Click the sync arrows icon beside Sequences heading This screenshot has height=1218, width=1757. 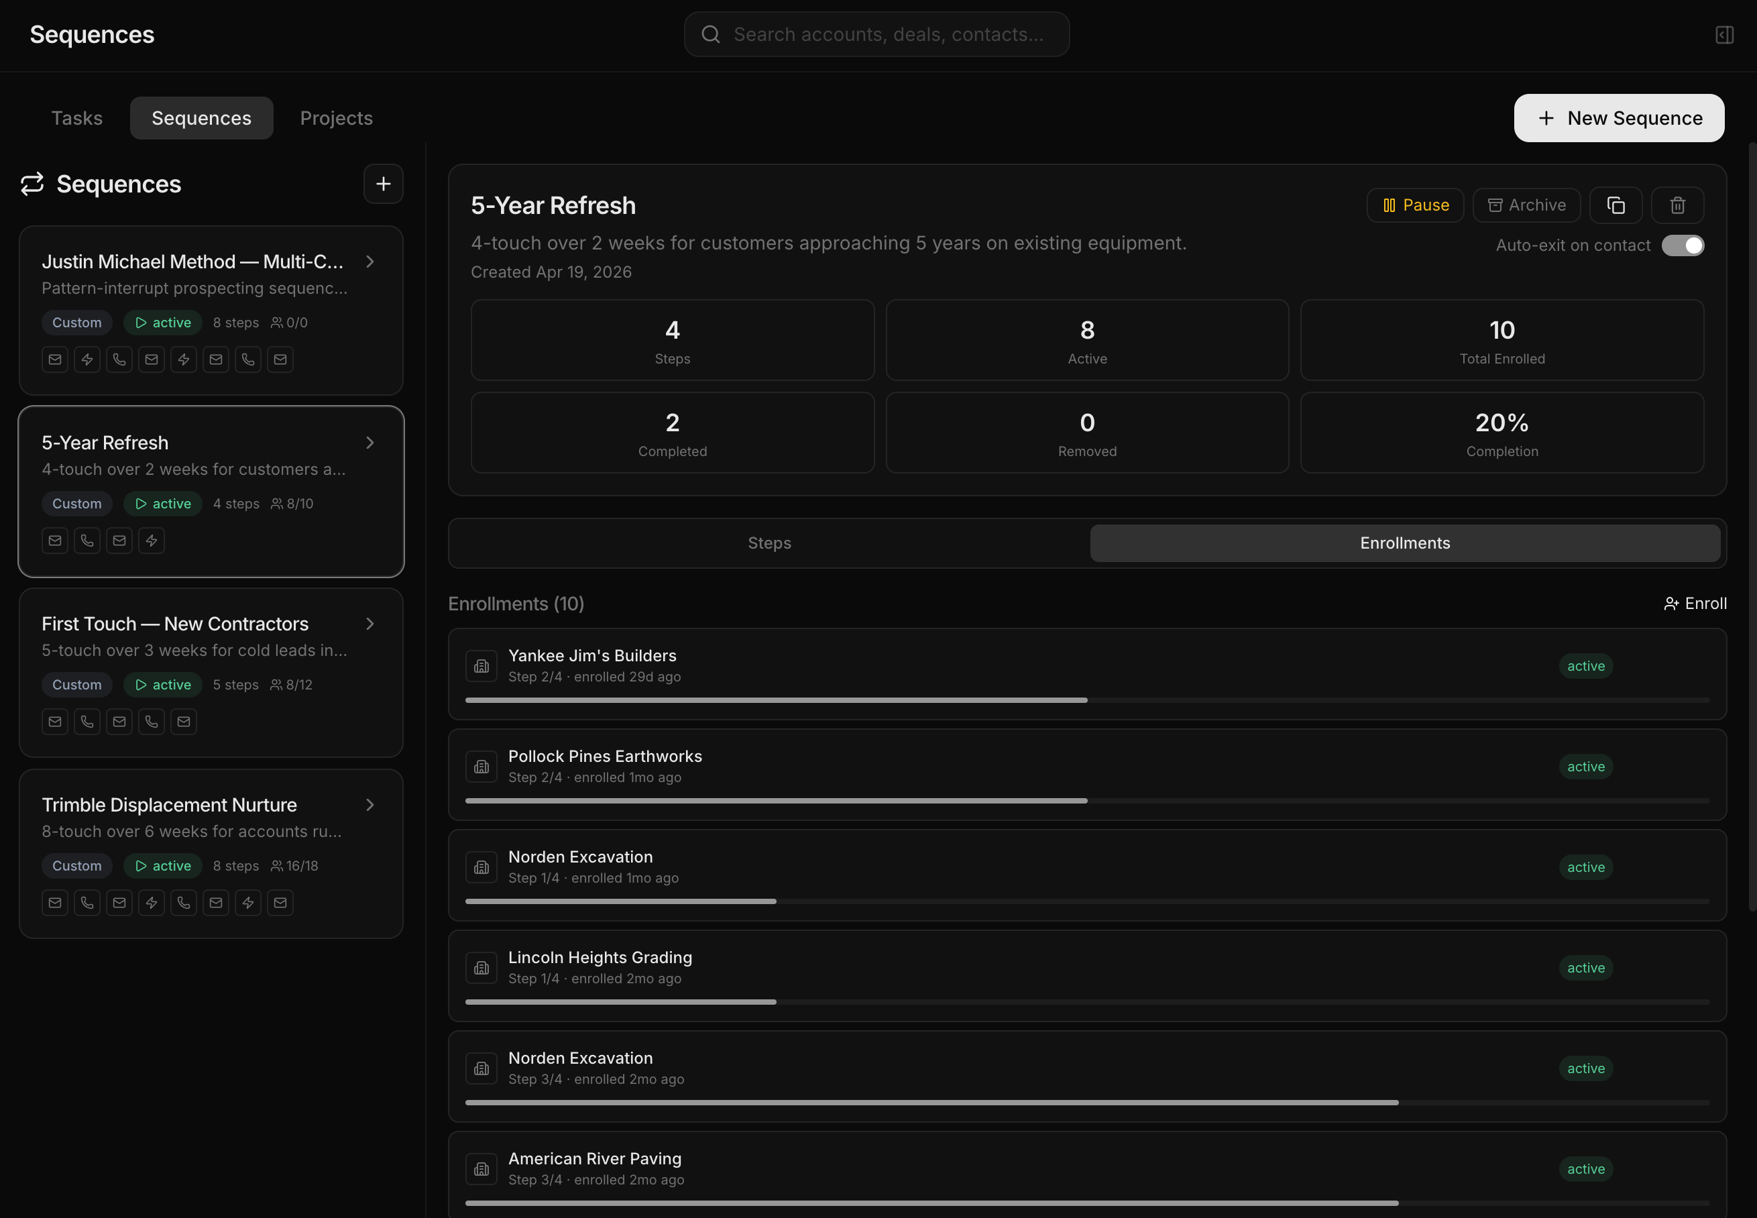point(32,184)
